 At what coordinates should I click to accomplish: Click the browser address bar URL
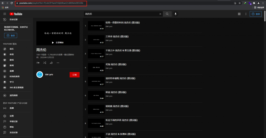click(51, 3)
